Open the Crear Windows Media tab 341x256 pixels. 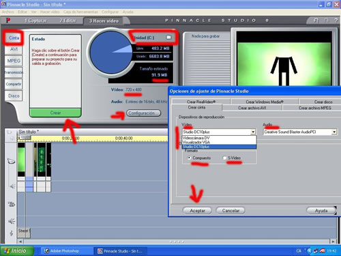point(265,102)
